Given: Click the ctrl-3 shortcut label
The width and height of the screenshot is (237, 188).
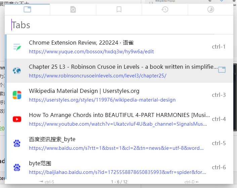Looking at the screenshot, I should point(219,95).
